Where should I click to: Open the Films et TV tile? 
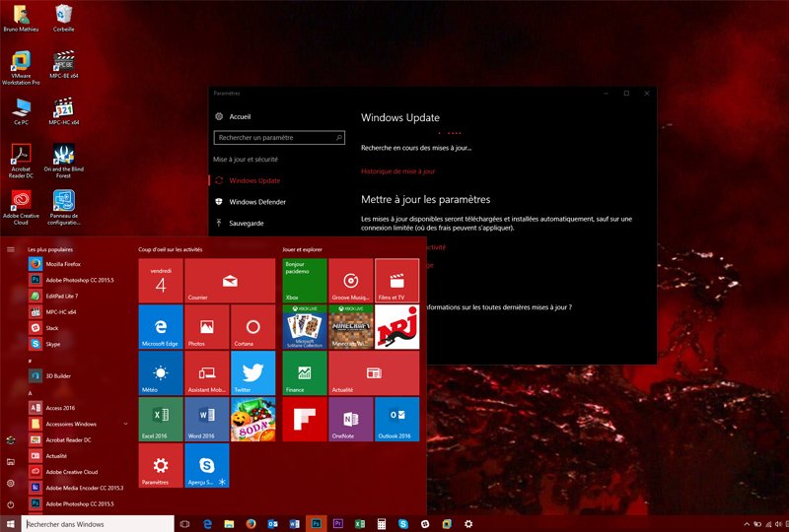pyautogui.click(x=396, y=281)
